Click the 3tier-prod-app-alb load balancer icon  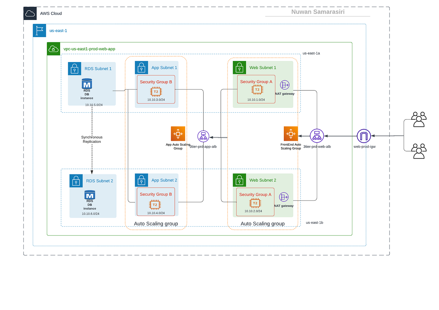coord(203,136)
